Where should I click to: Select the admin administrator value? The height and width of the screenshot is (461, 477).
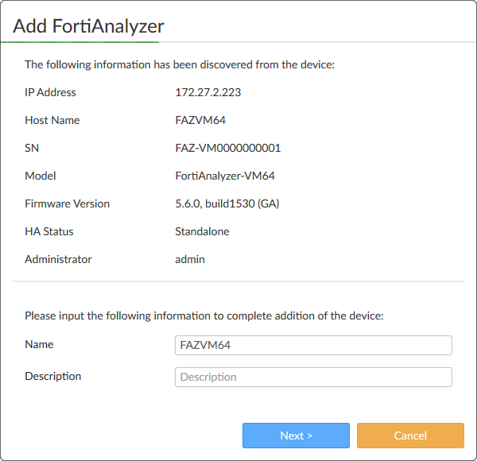(190, 259)
